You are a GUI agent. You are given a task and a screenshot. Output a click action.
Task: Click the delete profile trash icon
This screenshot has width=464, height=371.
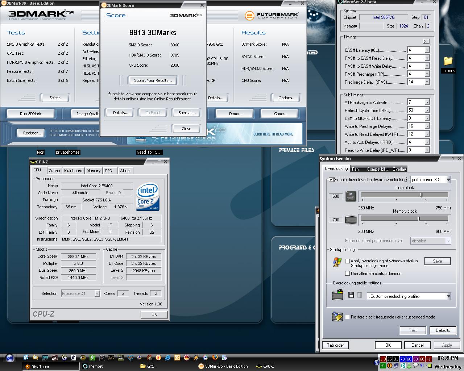tap(359, 295)
